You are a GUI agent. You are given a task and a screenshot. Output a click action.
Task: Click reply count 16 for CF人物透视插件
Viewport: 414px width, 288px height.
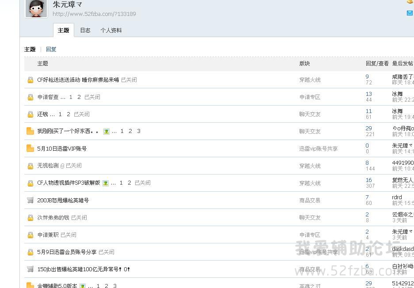click(x=369, y=180)
